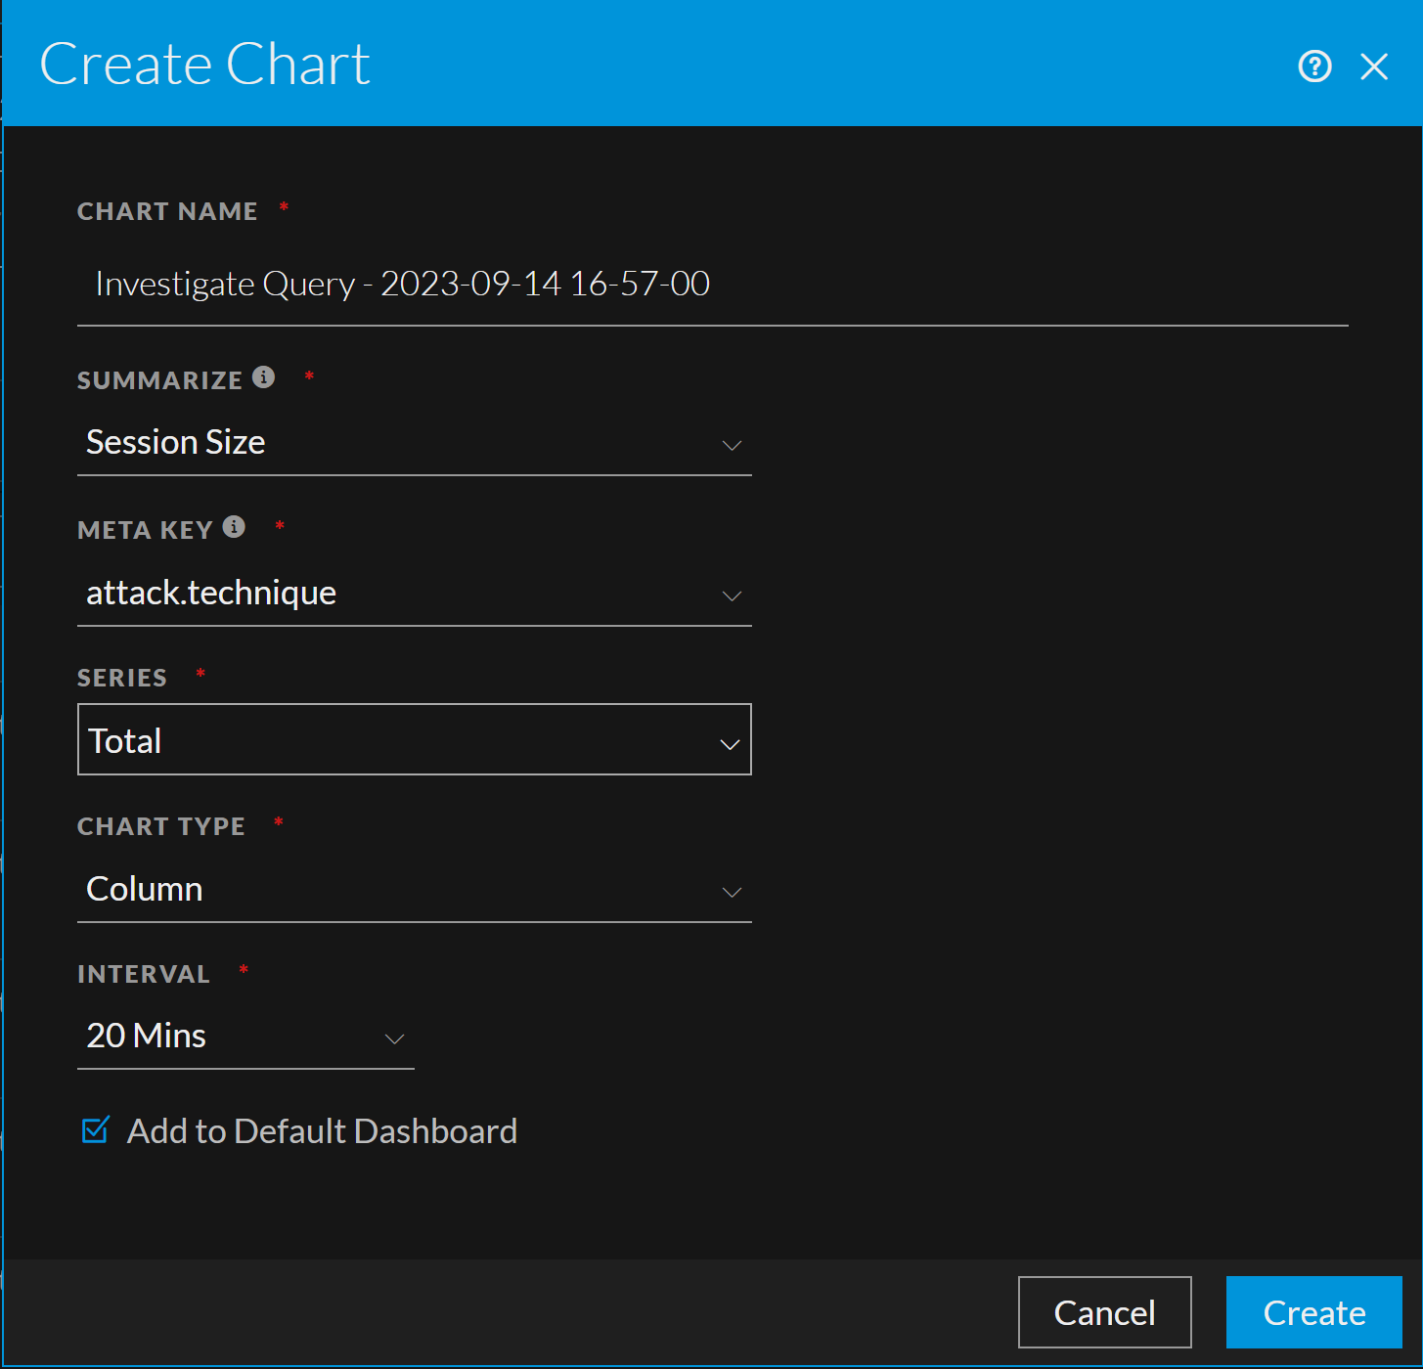Open the Interval dropdown showing 20 Mins
The width and height of the screenshot is (1423, 1369).
(x=245, y=1037)
